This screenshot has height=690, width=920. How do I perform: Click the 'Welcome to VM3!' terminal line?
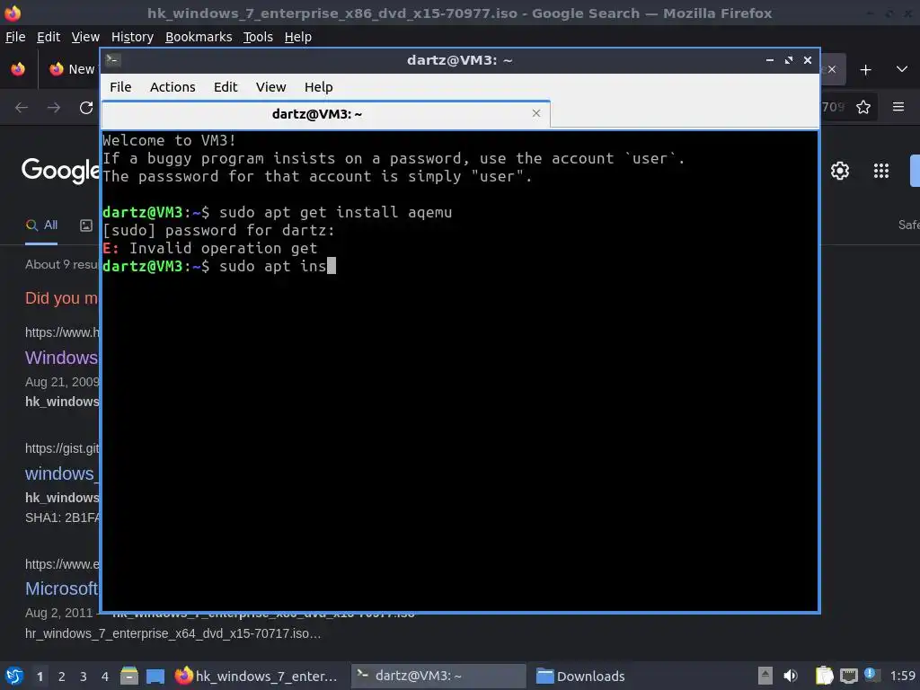(169, 140)
